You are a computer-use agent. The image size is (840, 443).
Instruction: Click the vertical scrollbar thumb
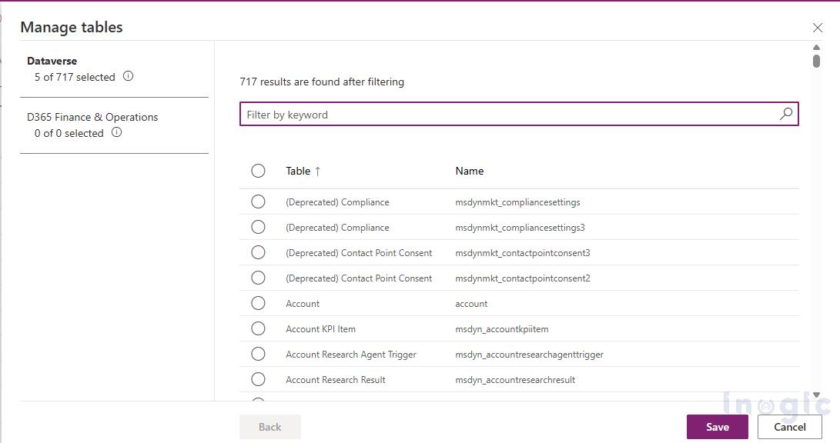tap(816, 61)
